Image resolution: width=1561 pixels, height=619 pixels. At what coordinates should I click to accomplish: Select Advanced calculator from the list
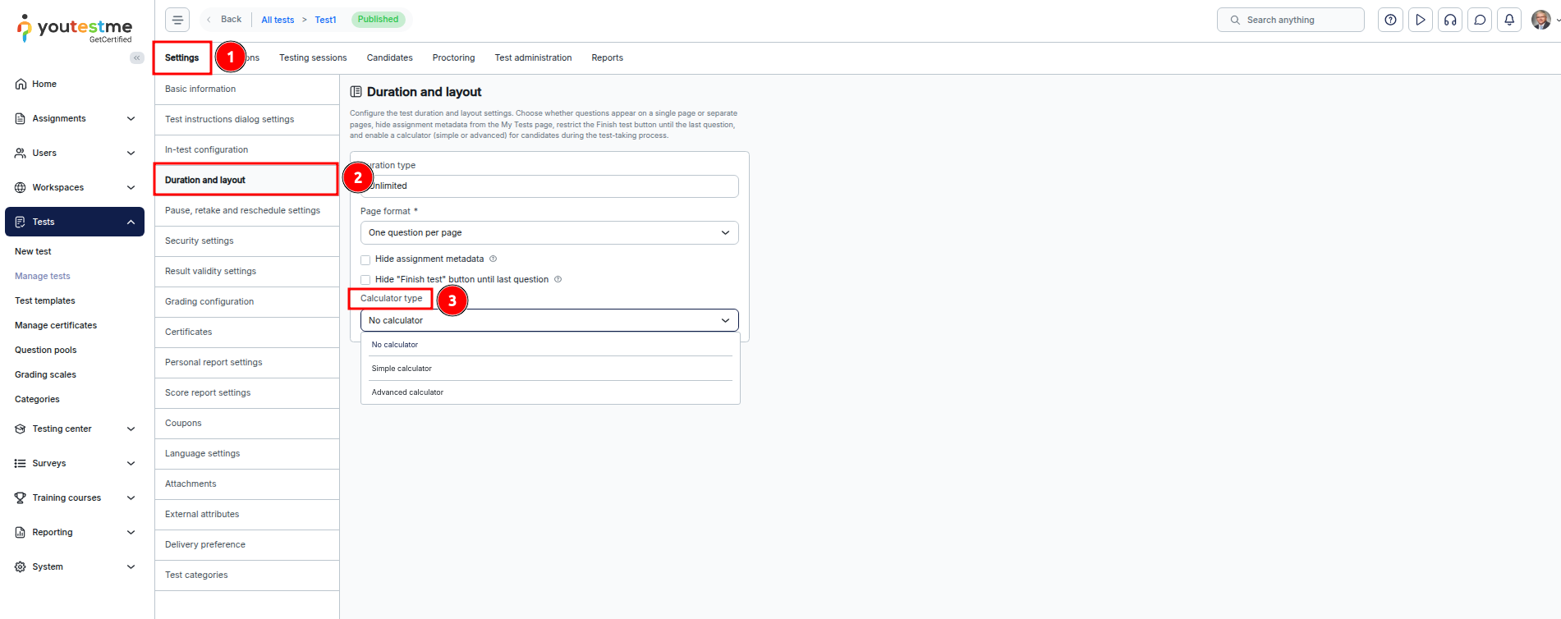tap(407, 392)
